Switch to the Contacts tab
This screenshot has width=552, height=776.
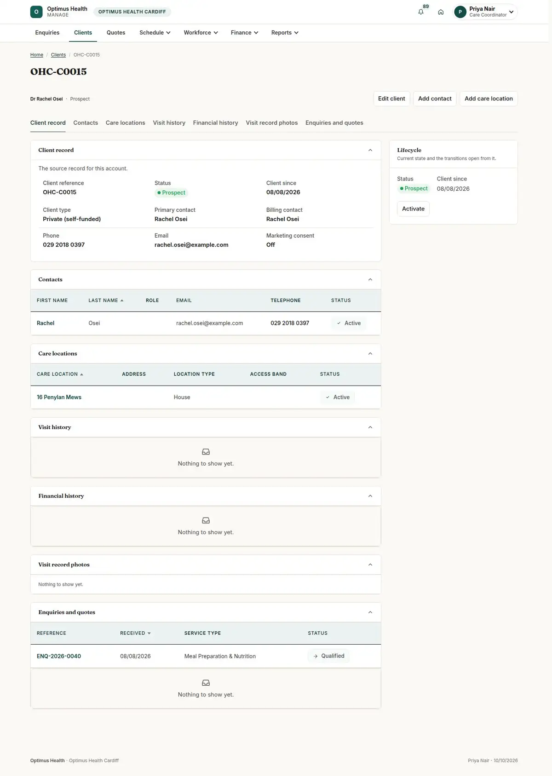86,123
